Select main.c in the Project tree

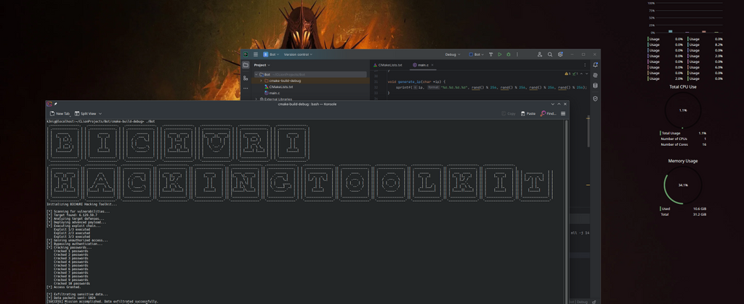click(274, 93)
